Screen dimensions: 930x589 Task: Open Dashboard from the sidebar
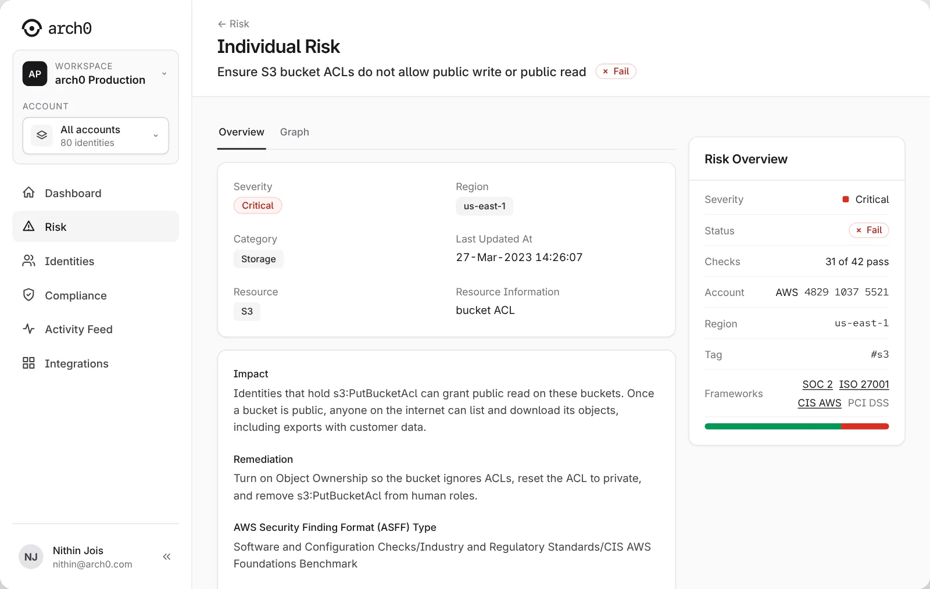tap(96, 193)
